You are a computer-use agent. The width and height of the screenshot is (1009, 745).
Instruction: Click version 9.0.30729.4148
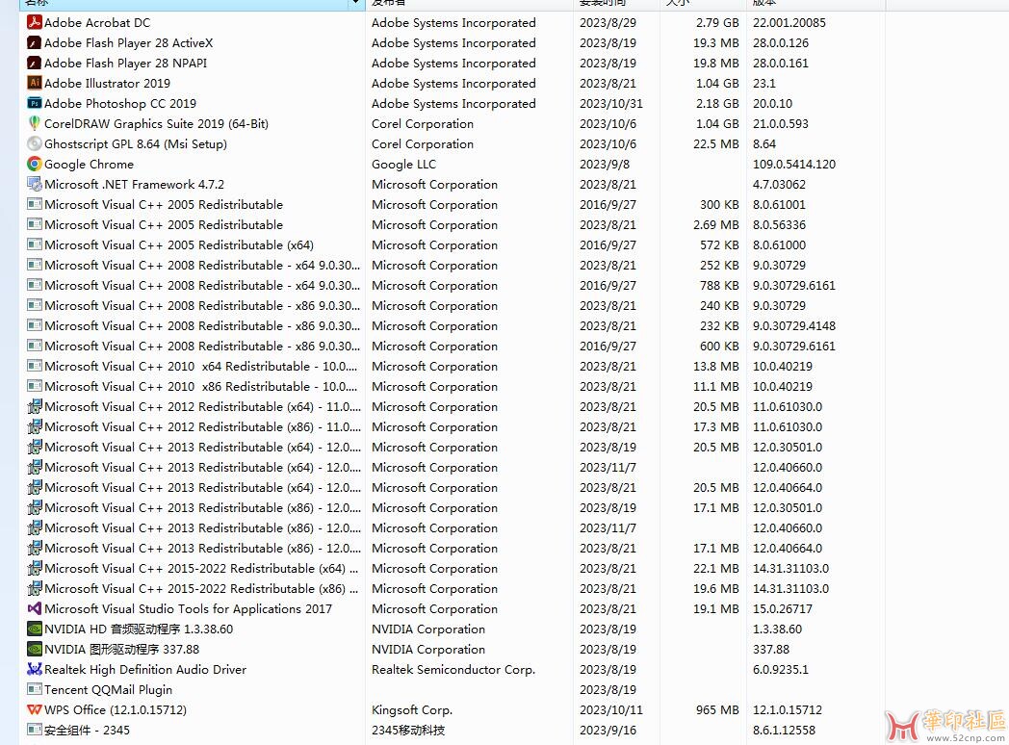794,326
